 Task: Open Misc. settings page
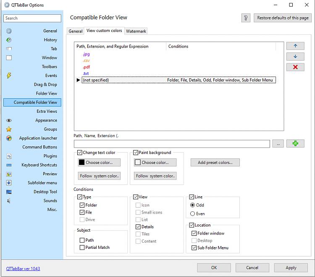(52, 209)
